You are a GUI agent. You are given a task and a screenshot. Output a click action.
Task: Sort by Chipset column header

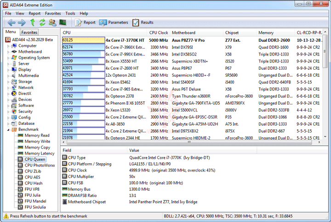pyautogui.click(x=240, y=33)
